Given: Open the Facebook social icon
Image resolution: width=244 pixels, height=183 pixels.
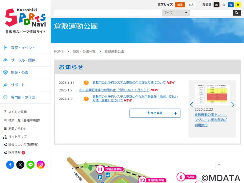Looking at the screenshot, I should click(x=10, y=165).
